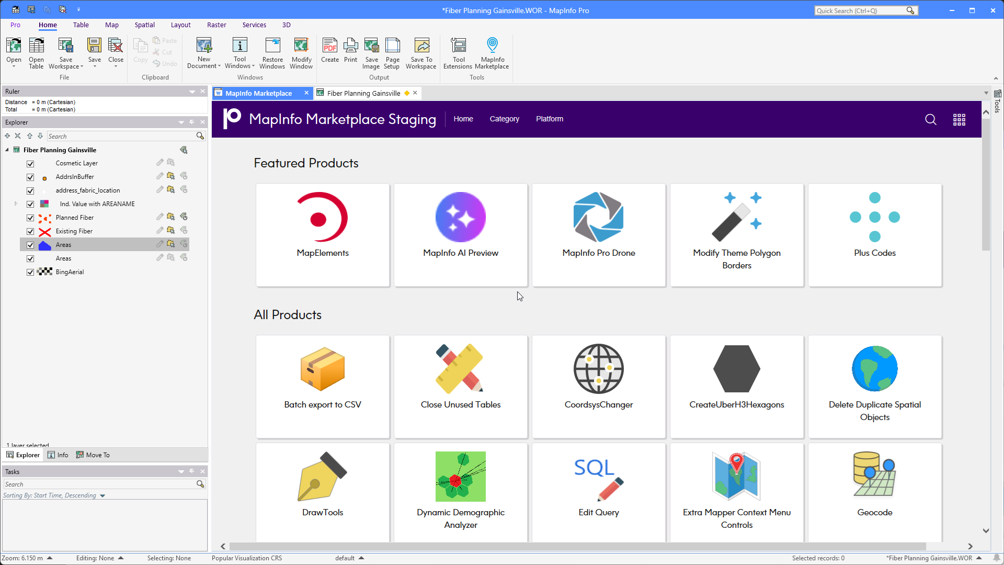Open the Tool Windows icon
Image resolution: width=1004 pixels, height=565 pixels.
tap(239, 46)
